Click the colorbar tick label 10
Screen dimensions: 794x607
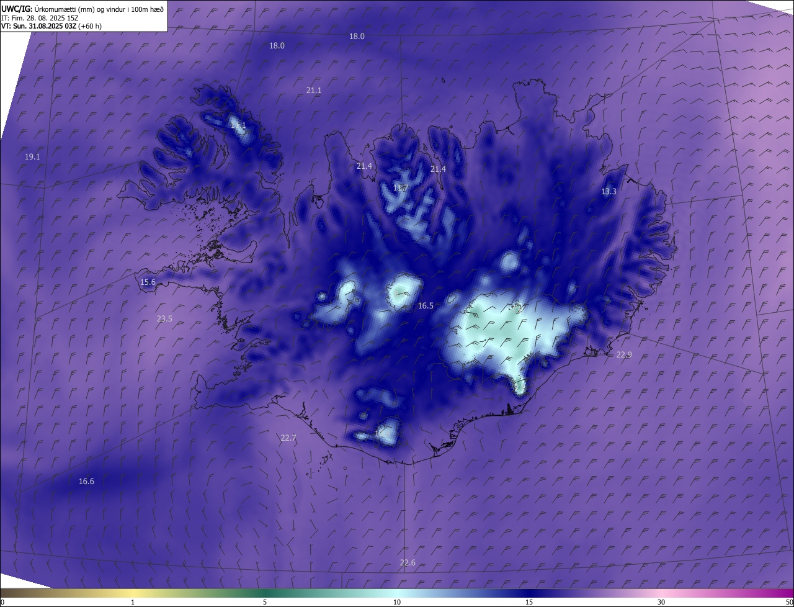[x=397, y=602]
